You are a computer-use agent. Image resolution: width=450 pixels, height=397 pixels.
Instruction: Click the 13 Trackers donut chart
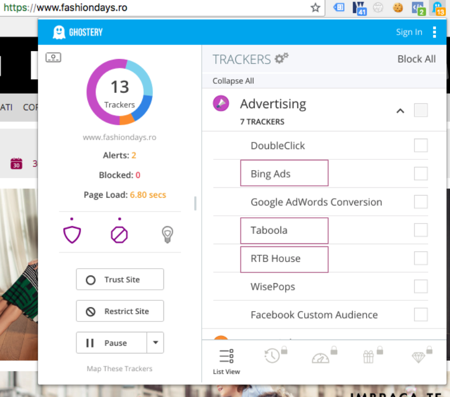click(119, 92)
